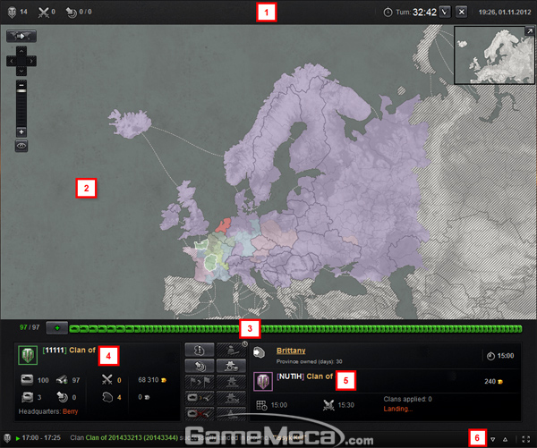The image size is (537, 448).
Task: Click the Landing... status text
Action: (397, 409)
